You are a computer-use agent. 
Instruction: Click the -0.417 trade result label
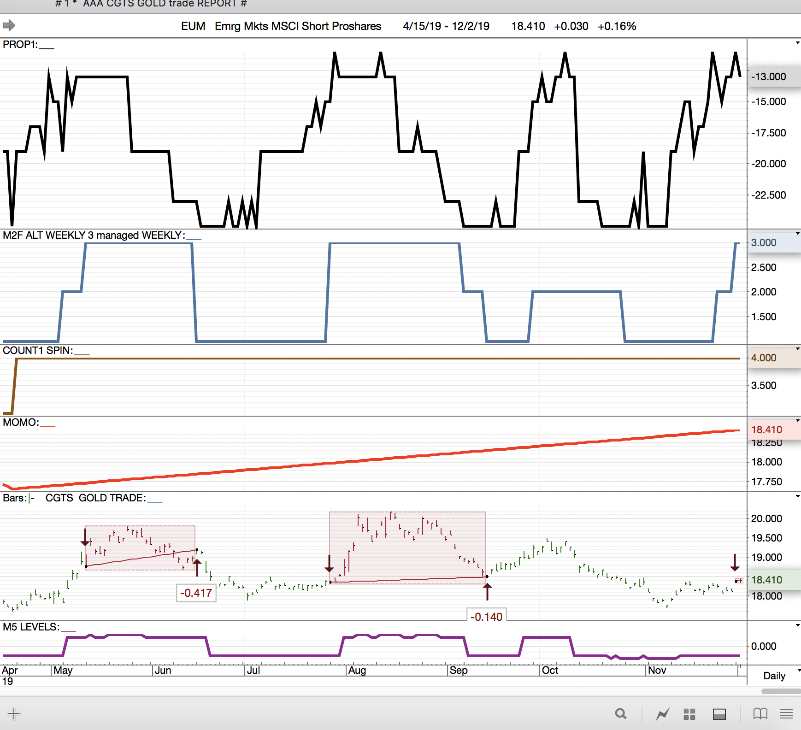[x=196, y=593]
